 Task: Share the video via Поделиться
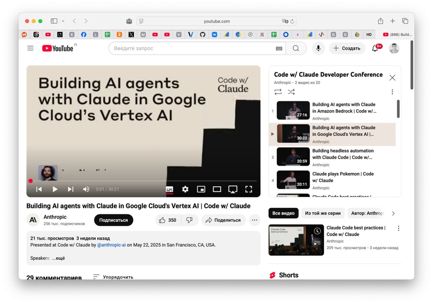[x=224, y=220]
